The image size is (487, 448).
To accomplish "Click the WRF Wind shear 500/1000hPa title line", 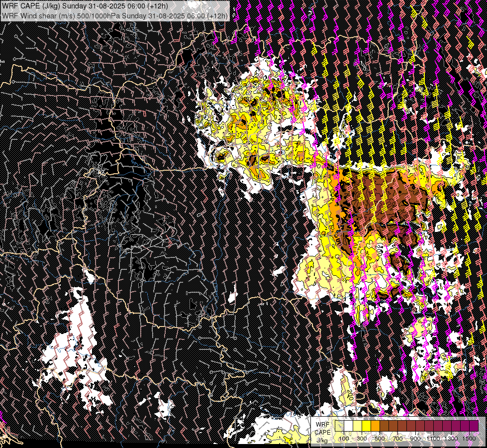I will pos(115,15).
